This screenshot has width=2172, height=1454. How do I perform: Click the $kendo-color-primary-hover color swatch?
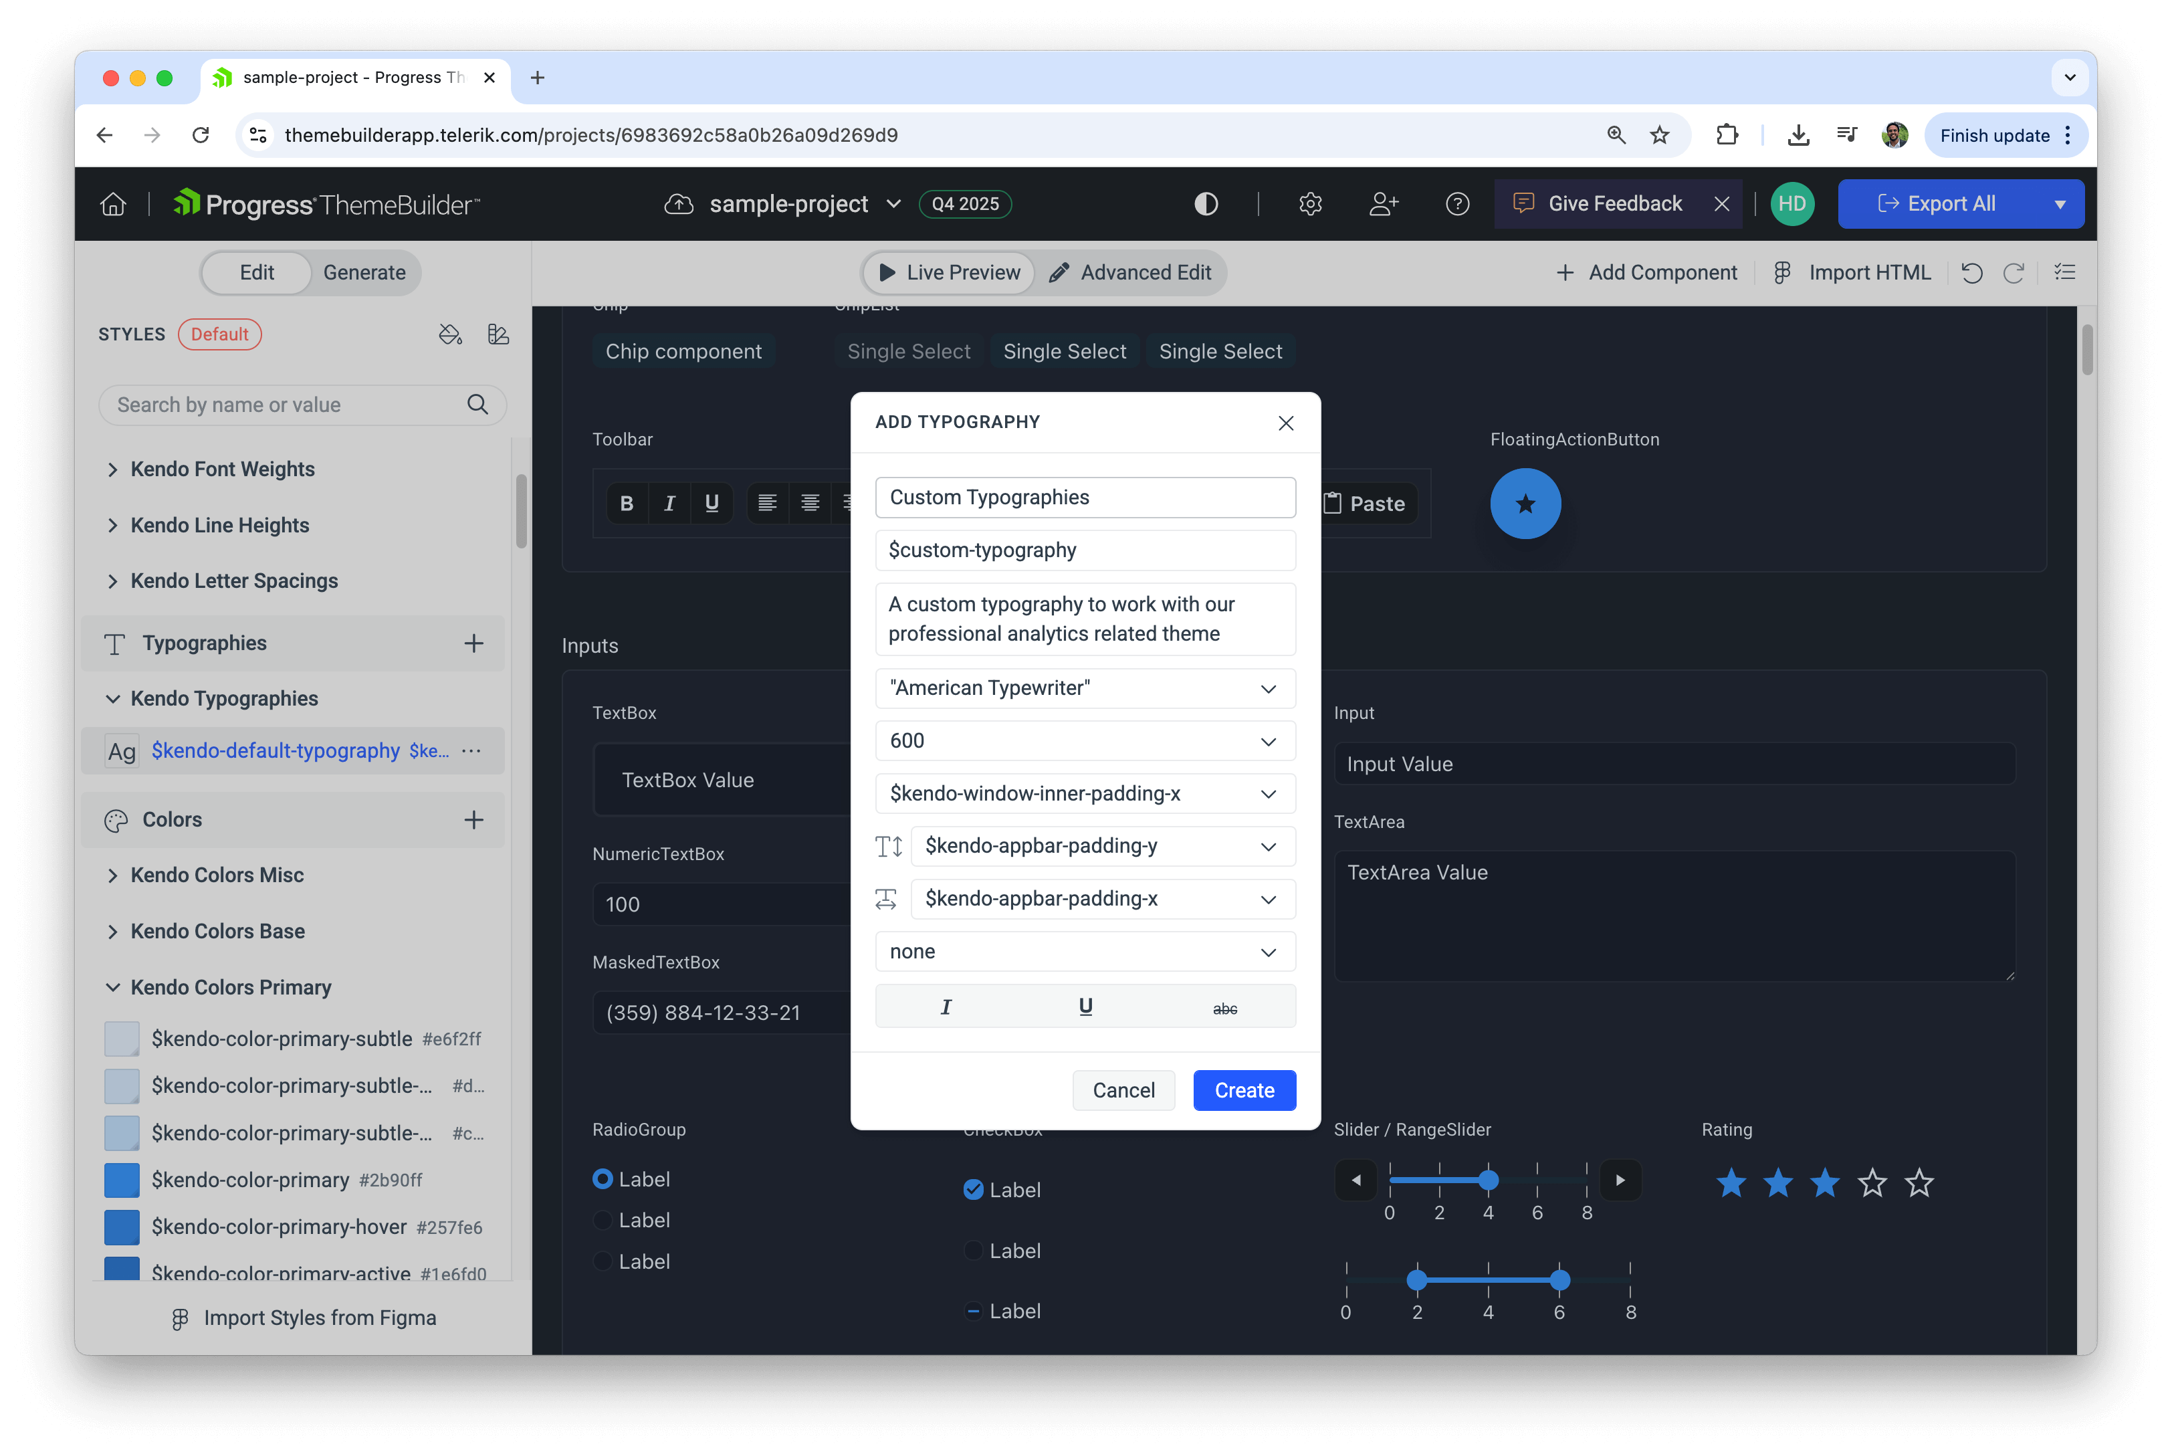click(x=122, y=1227)
